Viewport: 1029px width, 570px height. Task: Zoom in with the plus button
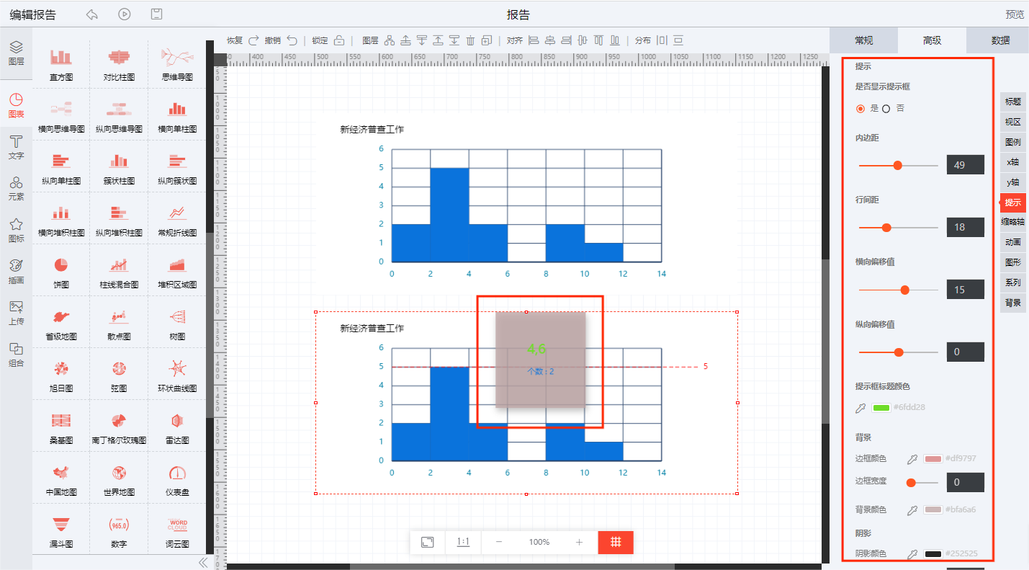[579, 542]
